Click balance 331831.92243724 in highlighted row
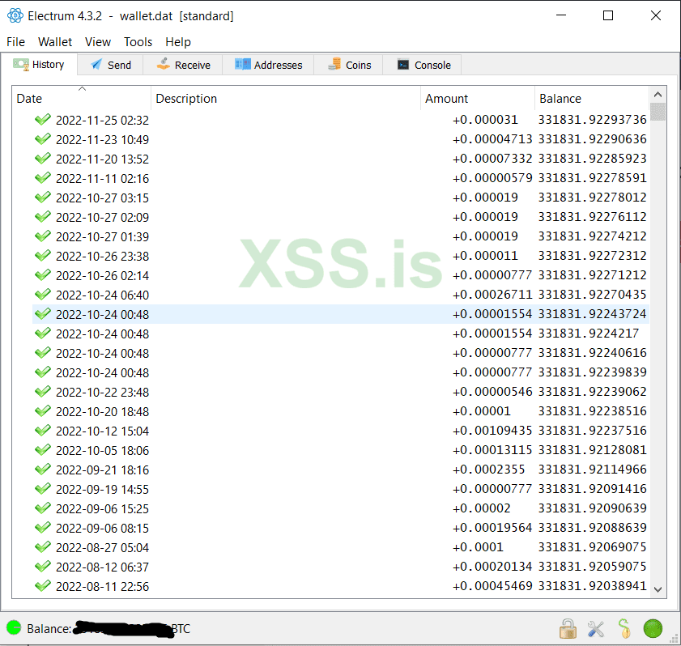This screenshot has width=681, height=646. (593, 314)
